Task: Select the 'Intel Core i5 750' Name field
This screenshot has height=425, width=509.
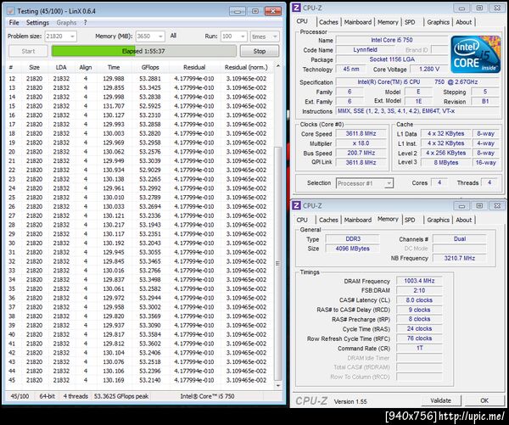Action: [392, 40]
